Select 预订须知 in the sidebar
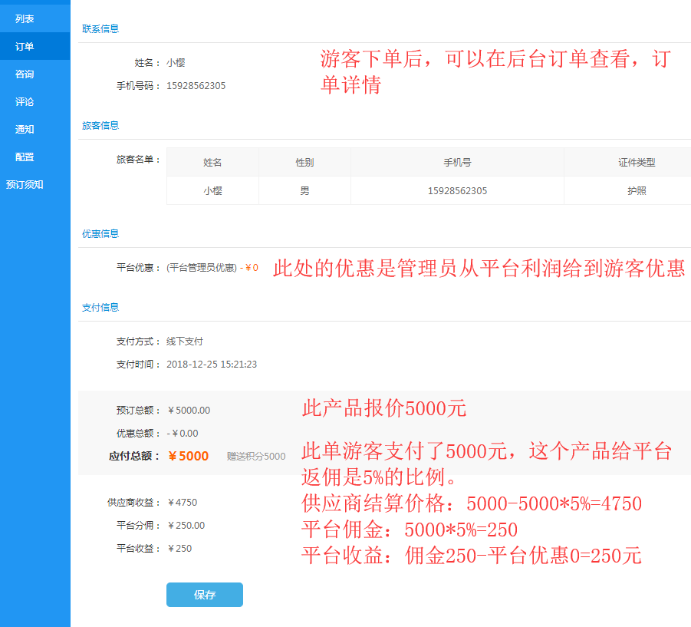 [x=25, y=184]
